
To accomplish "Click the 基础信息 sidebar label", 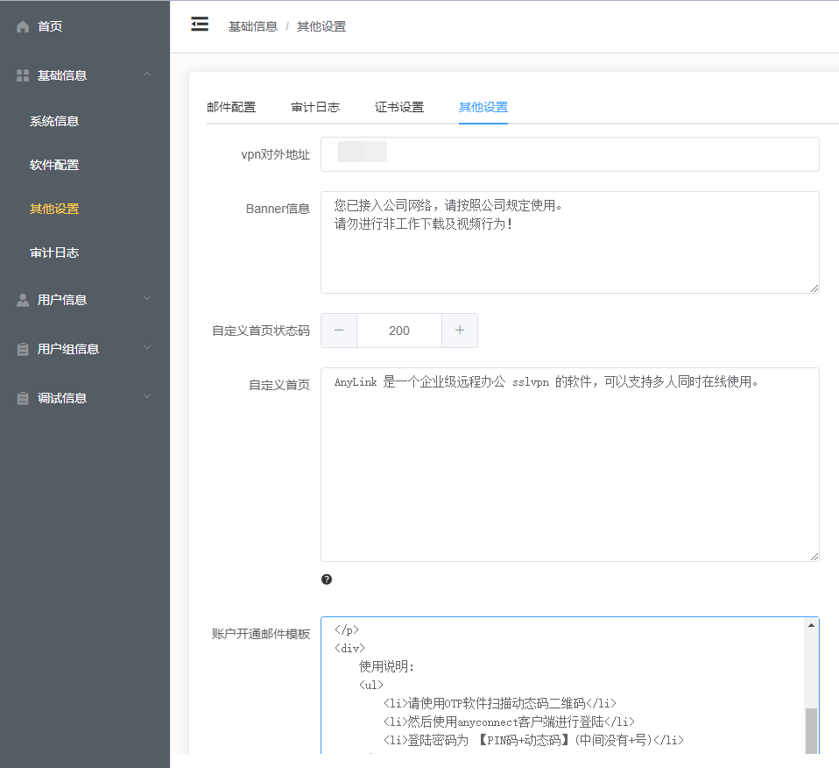I will [x=62, y=75].
